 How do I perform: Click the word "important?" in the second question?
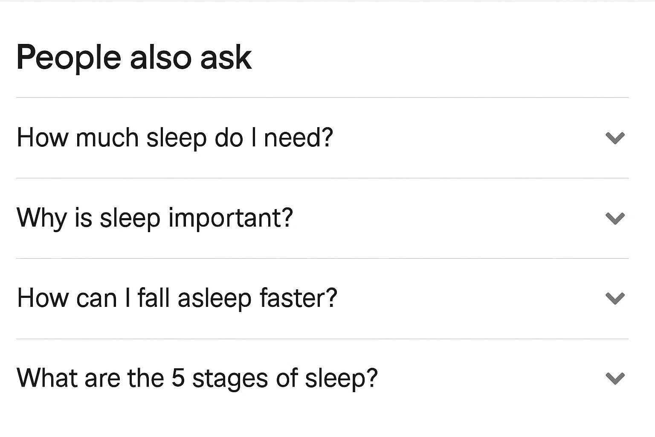coord(231,218)
